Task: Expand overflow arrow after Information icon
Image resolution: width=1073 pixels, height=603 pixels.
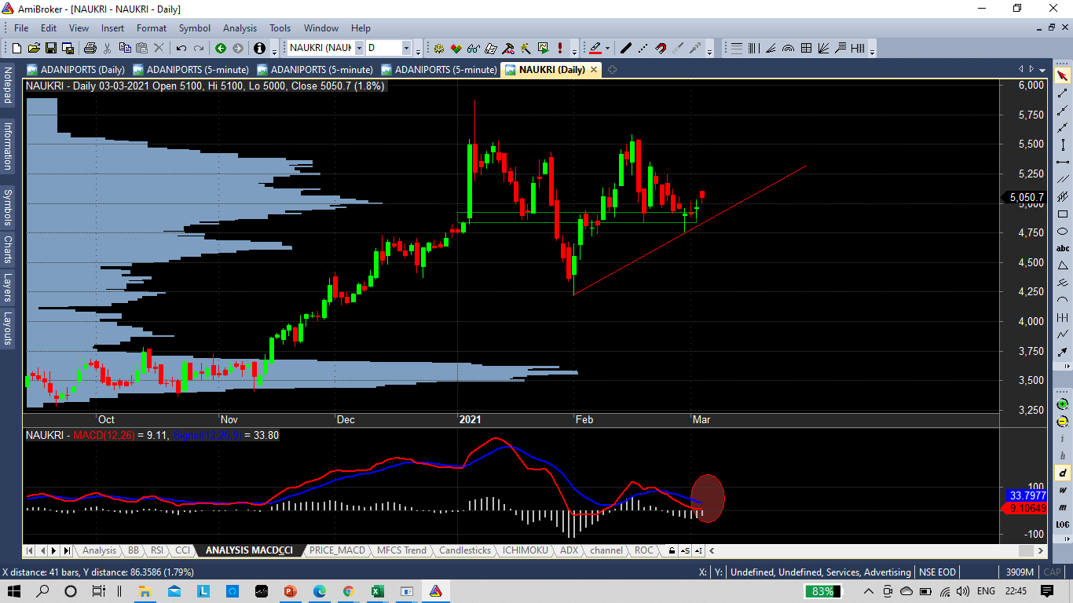Action: [274, 49]
